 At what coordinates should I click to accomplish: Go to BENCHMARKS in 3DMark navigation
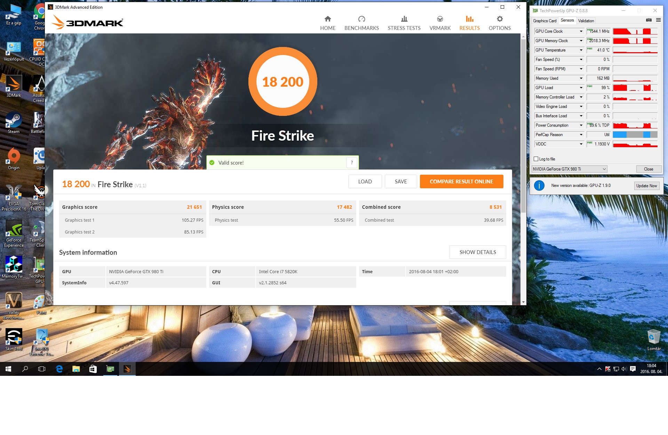point(361,23)
